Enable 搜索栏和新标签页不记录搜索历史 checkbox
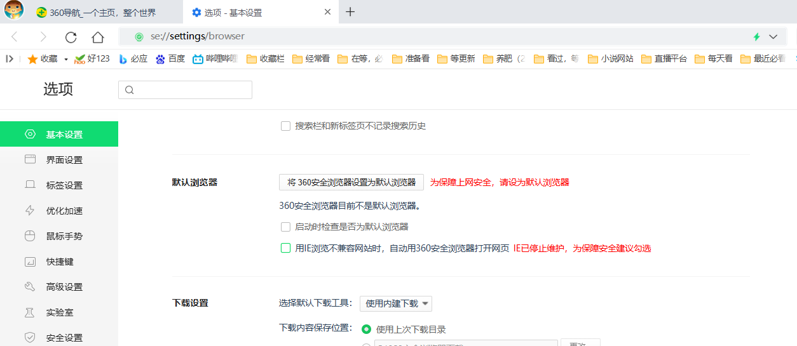The image size is (797, 346). tap(286, 126)
